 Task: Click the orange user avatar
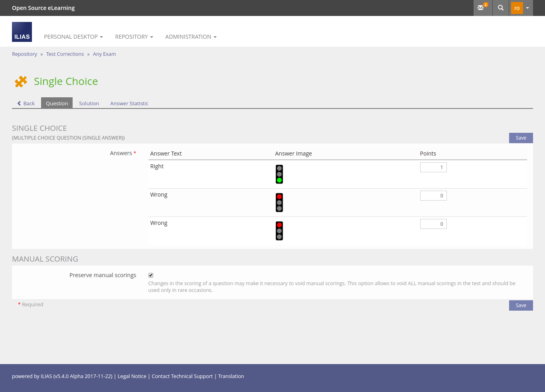517,8
